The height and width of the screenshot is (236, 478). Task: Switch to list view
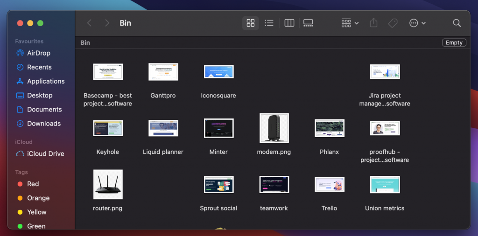coord(269,23)
